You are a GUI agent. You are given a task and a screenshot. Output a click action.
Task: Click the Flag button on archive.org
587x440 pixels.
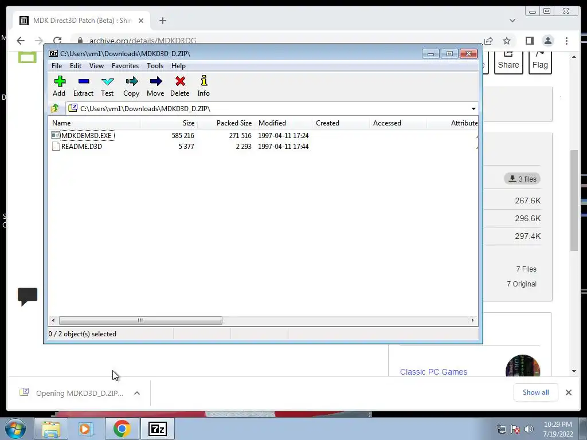pos(540,62)
